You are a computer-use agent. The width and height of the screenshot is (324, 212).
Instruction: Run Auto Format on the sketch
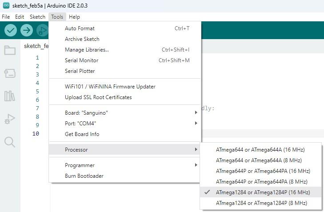coord(80,28)
